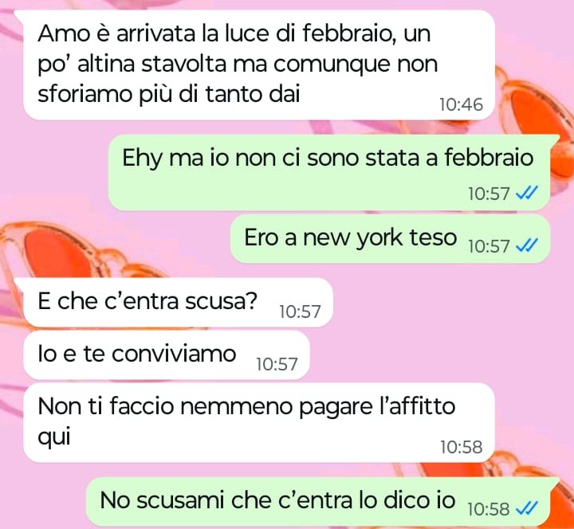
Task: Tap the word 'febbraio' in the green message
Action: (x=489, y=158)
